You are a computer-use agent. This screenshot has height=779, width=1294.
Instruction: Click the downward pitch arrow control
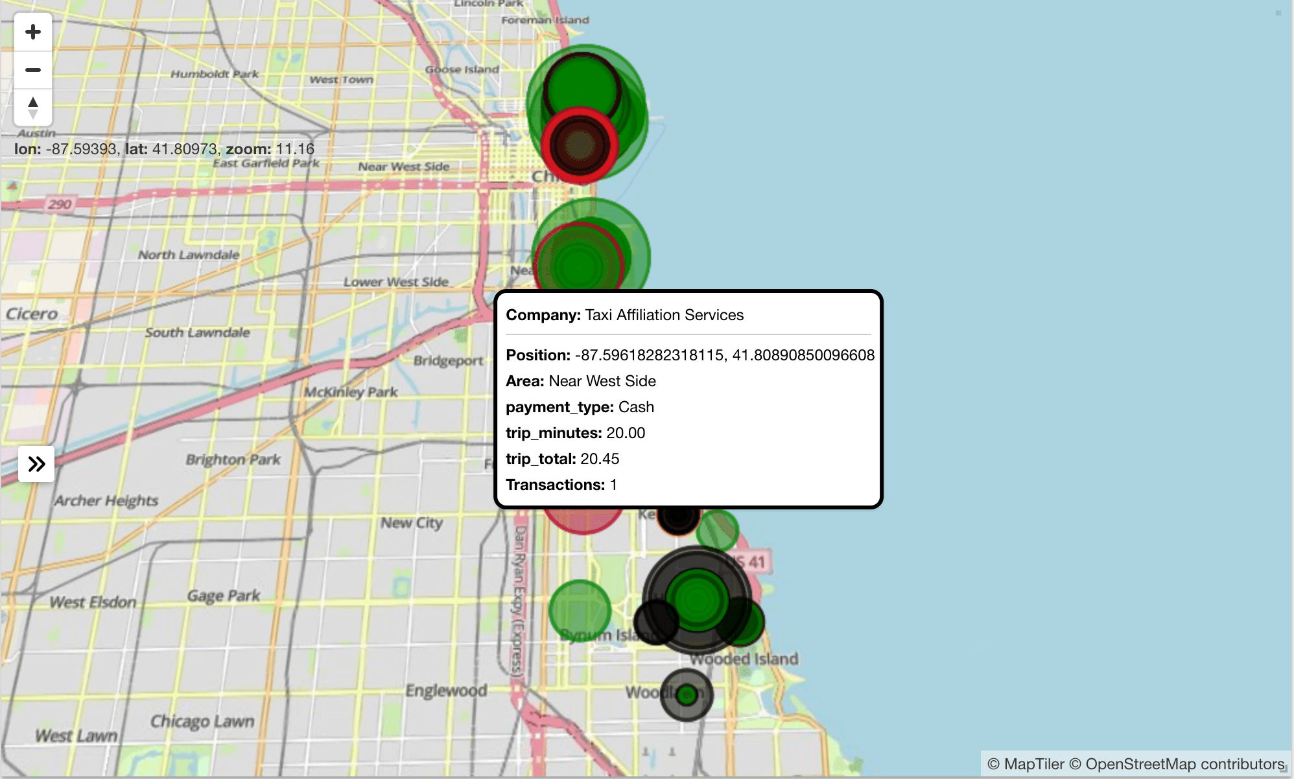[x=33, y=114]
